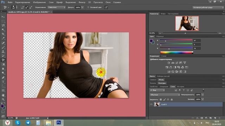The height and width of the screenshot is (126, 225).
Task: Select the Background Eraser tool in toolbox
Action: [3, 60]
